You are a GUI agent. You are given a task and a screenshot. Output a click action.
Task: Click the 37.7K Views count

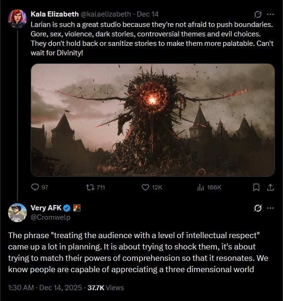point(106,287)
